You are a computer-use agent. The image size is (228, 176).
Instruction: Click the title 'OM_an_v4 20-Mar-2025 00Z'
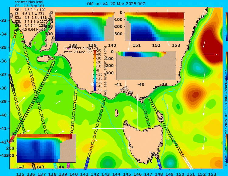click(x=116, y=4)
